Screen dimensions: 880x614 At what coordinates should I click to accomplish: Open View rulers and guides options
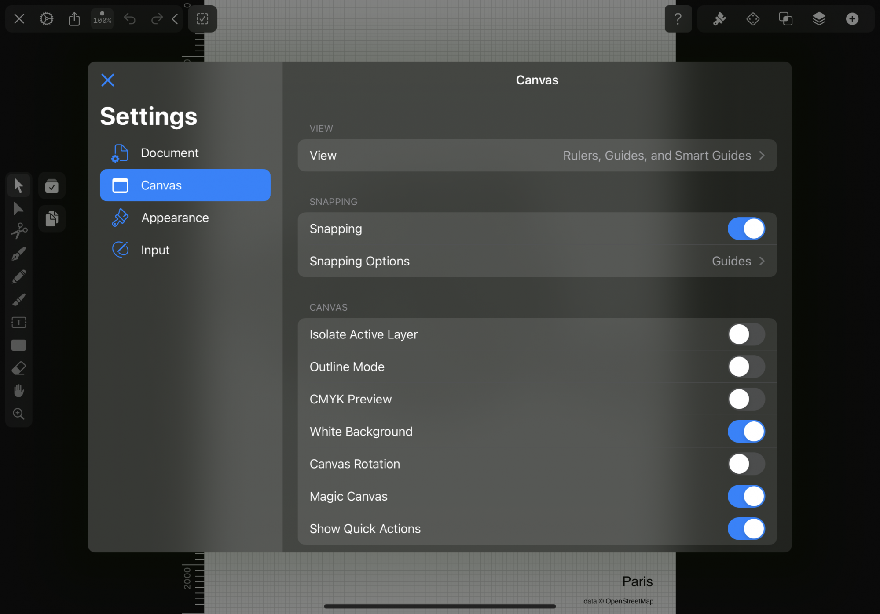[x=537, y=156]
